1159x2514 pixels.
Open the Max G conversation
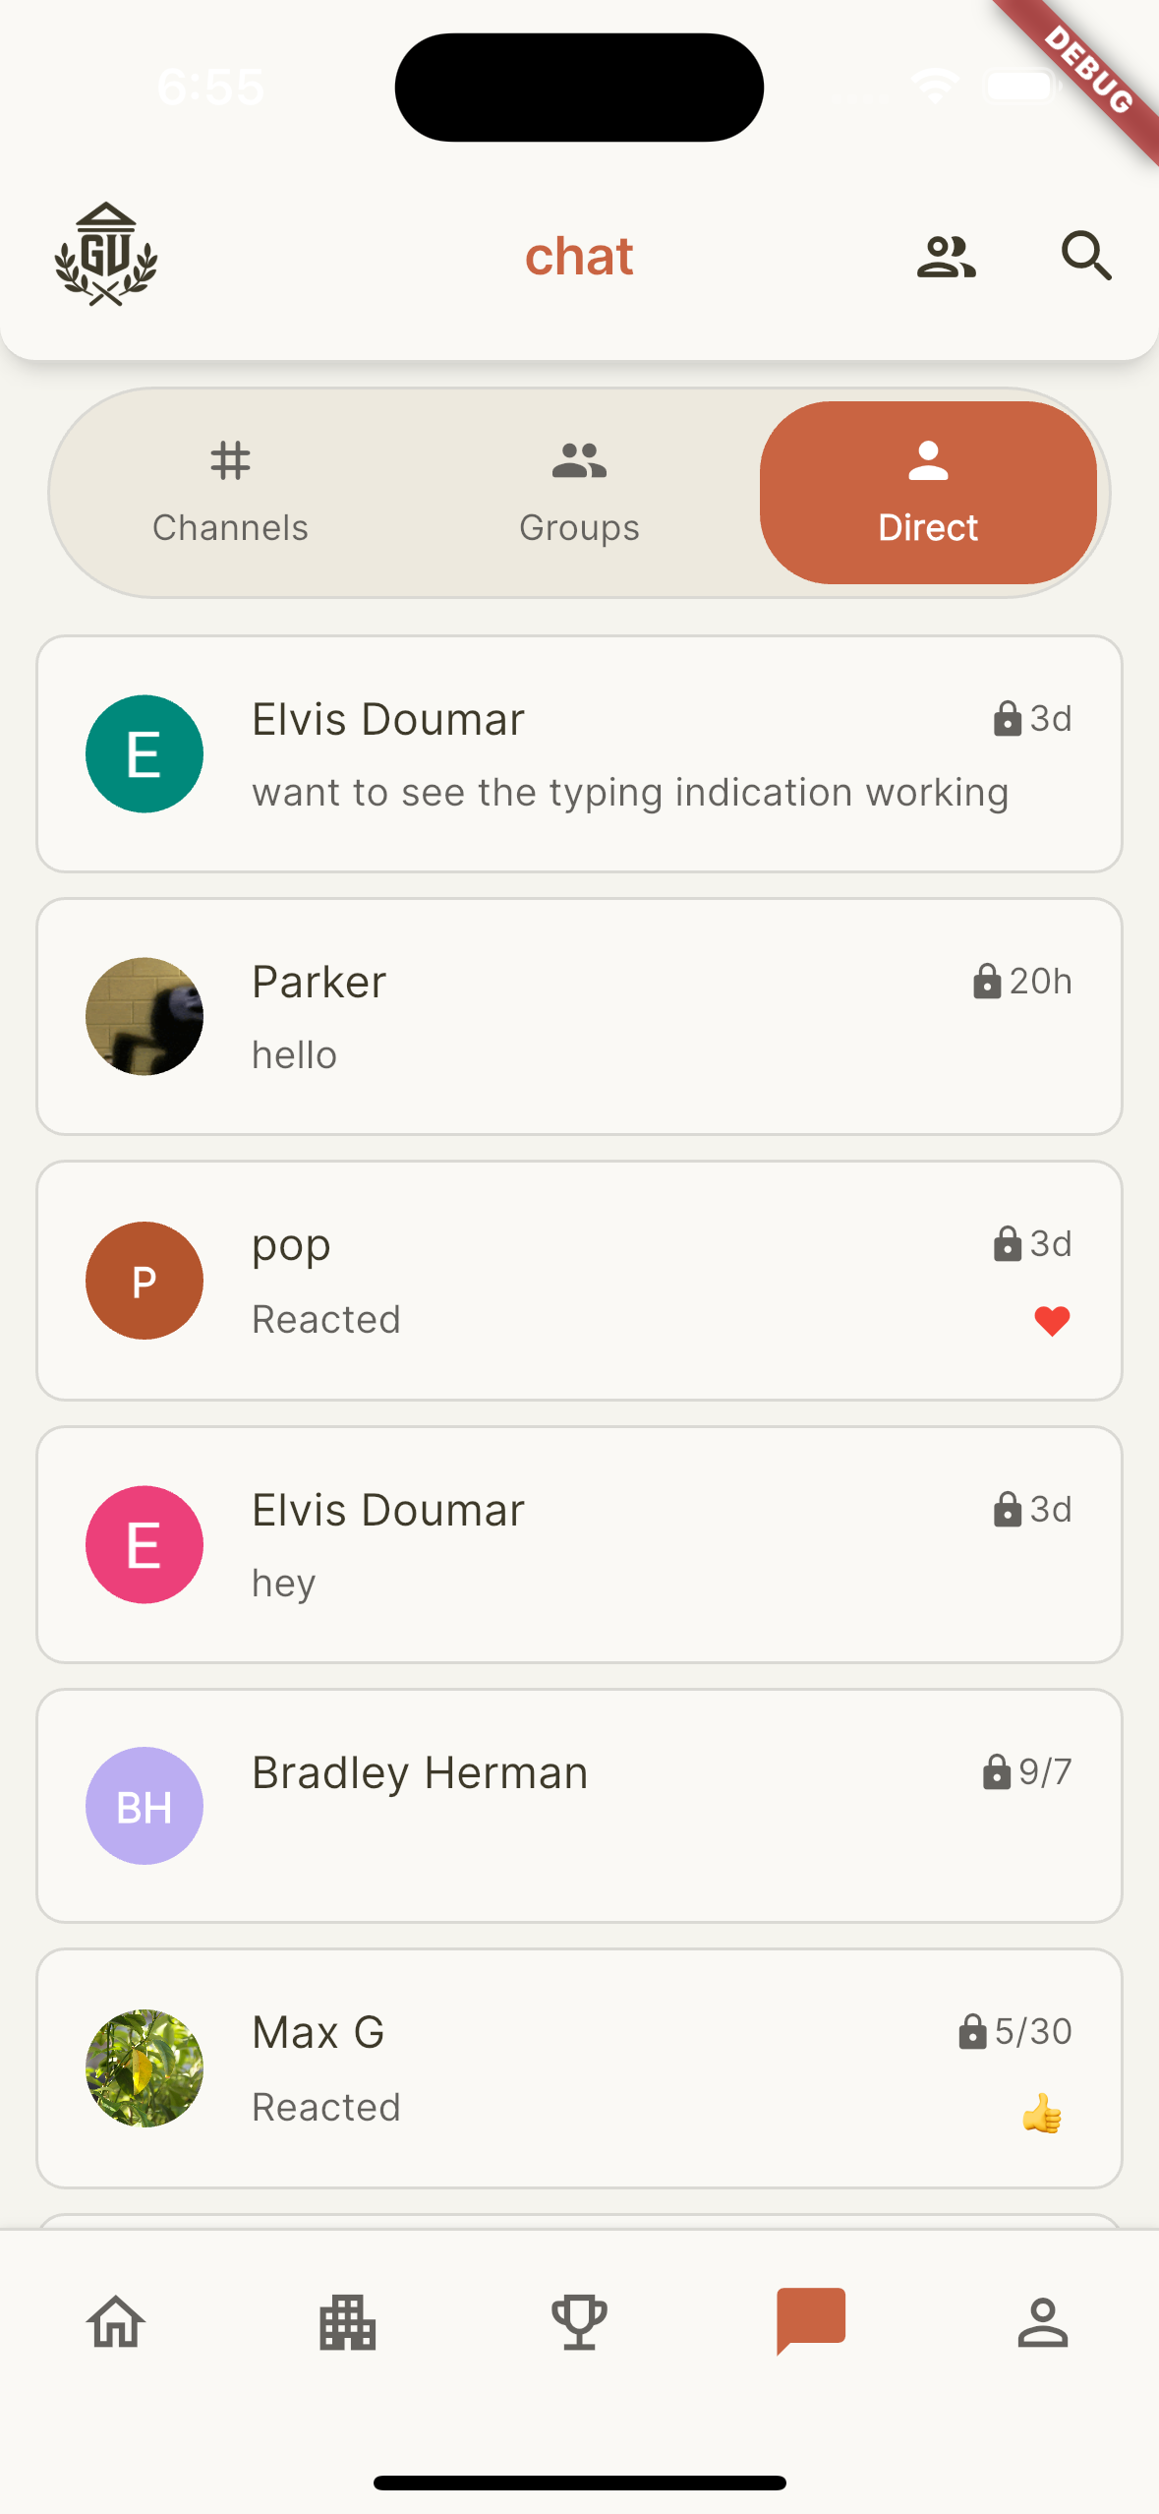click(629, 2067)
